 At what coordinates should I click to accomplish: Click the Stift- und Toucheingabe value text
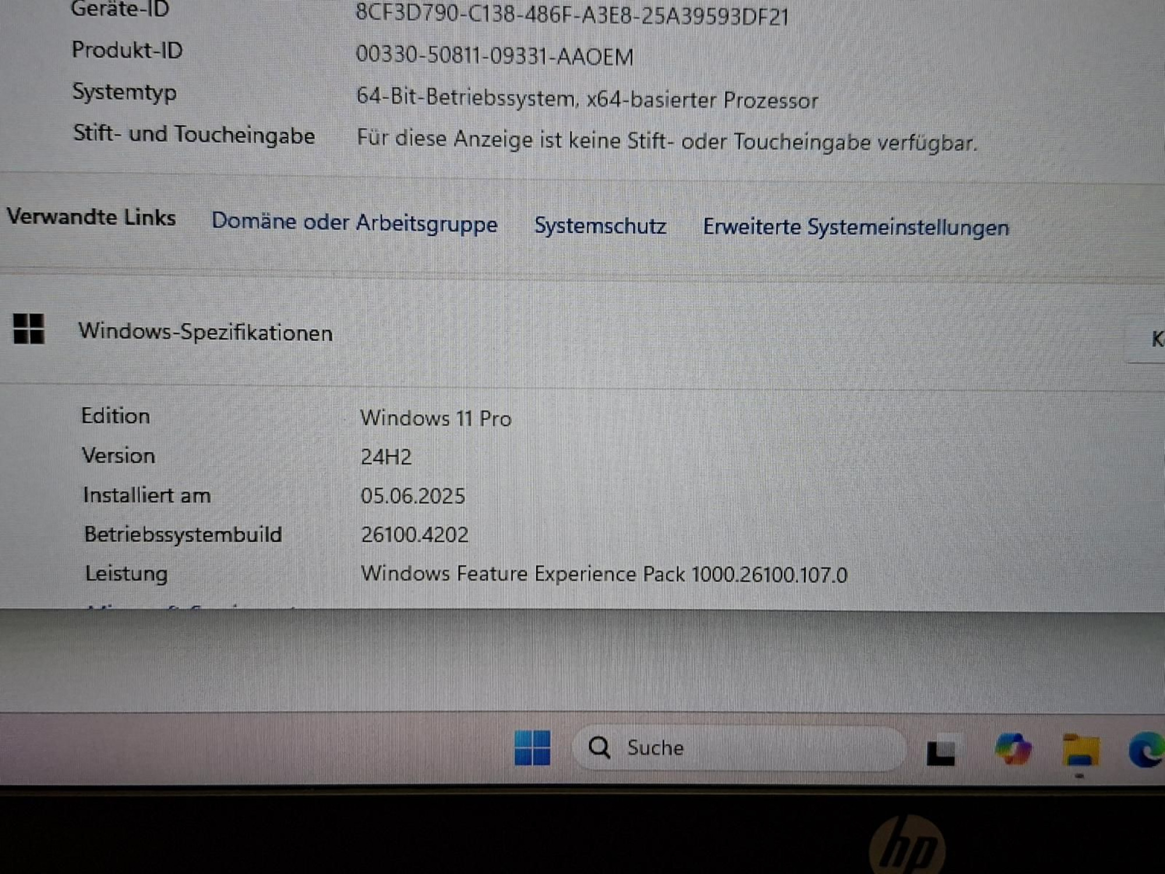667,141
